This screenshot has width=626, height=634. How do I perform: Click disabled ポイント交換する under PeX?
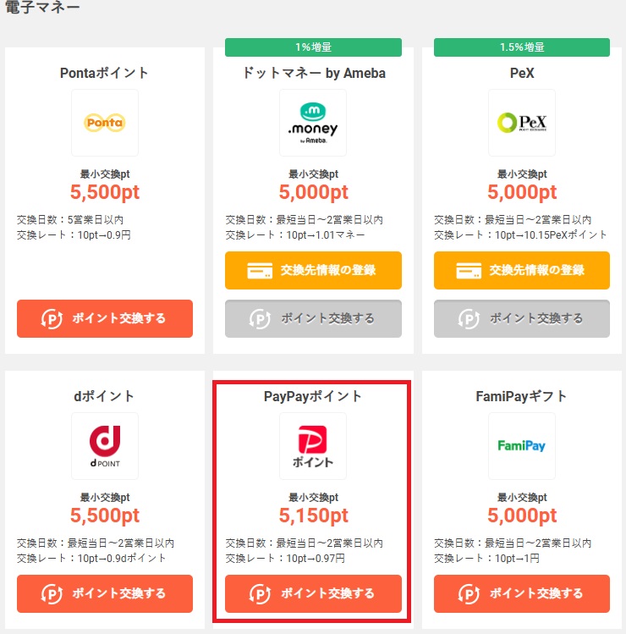point(522,318)
